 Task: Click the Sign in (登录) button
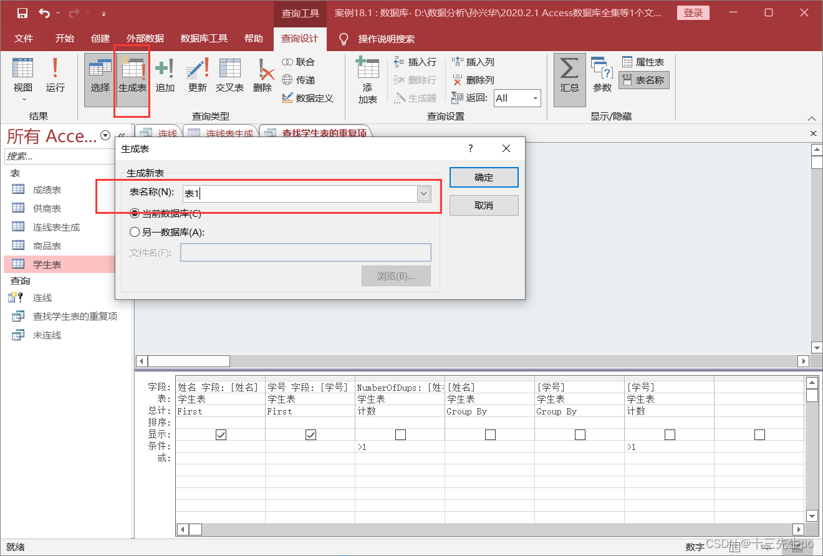point(693,12)
